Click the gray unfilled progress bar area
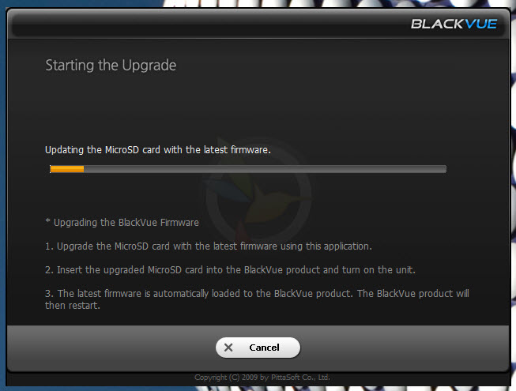Screen dimensions: 516x391 point(265,169)
